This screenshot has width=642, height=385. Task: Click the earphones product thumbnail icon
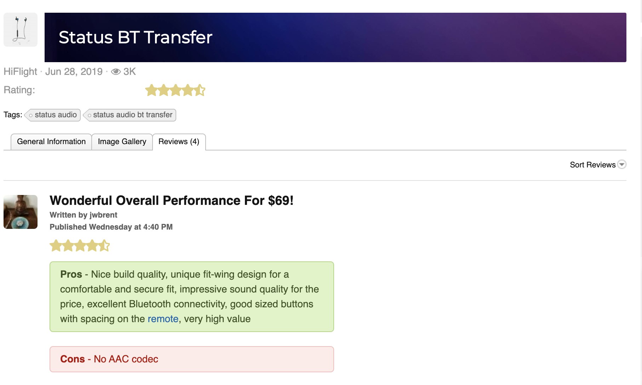click(21, 30)
